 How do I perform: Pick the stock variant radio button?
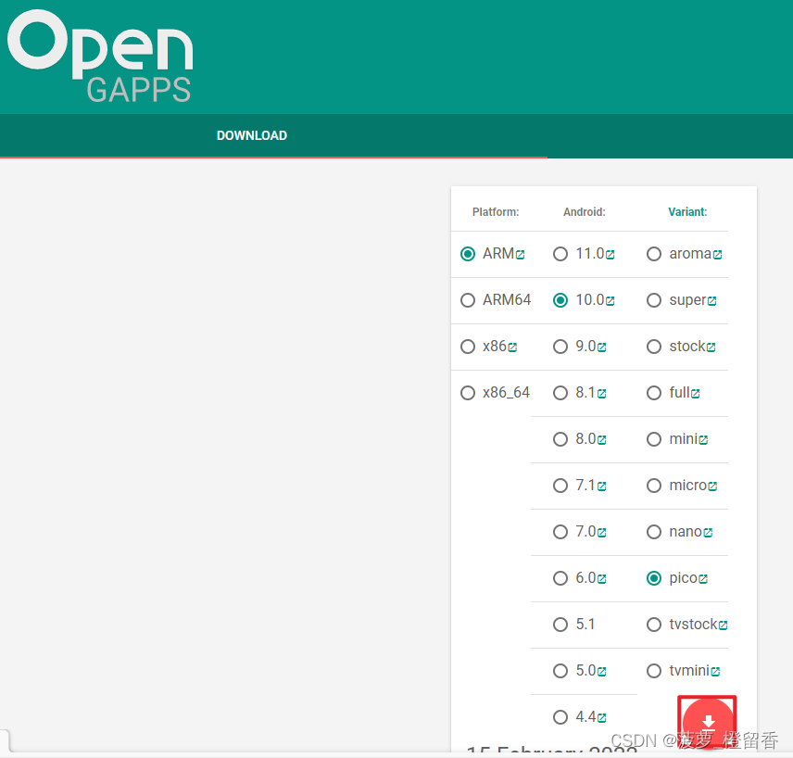(x=654, y=347)
